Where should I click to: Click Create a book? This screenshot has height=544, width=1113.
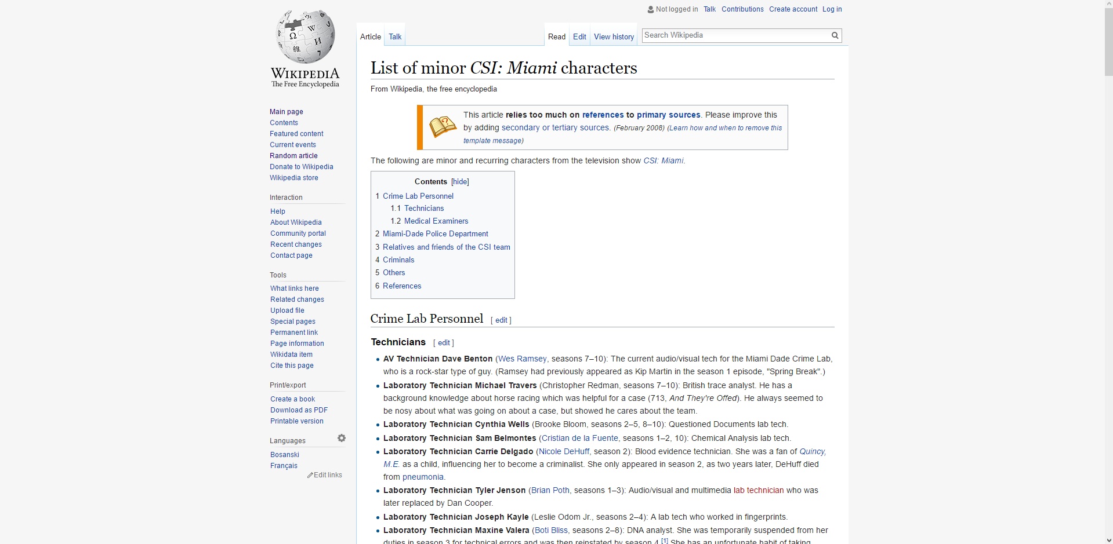[x=292, y=399]
